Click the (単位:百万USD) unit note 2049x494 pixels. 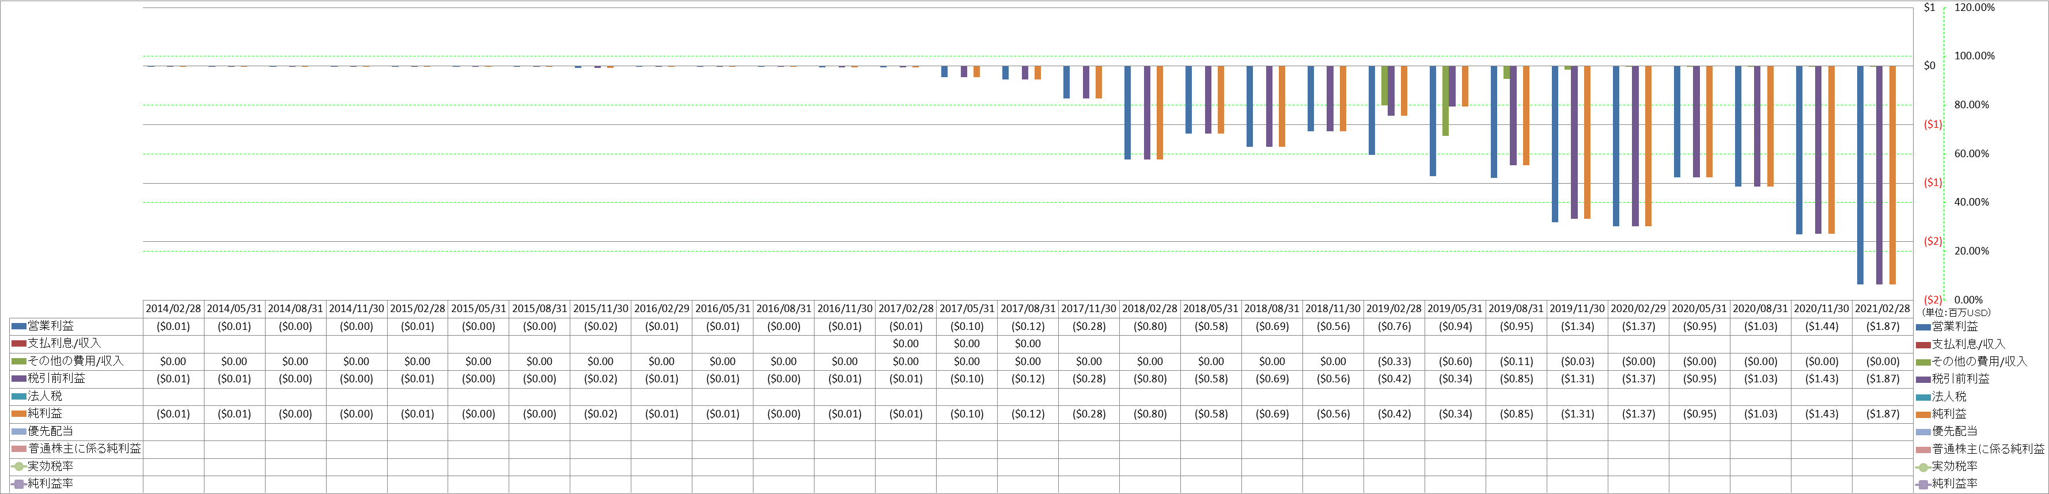pos(1956,313)
